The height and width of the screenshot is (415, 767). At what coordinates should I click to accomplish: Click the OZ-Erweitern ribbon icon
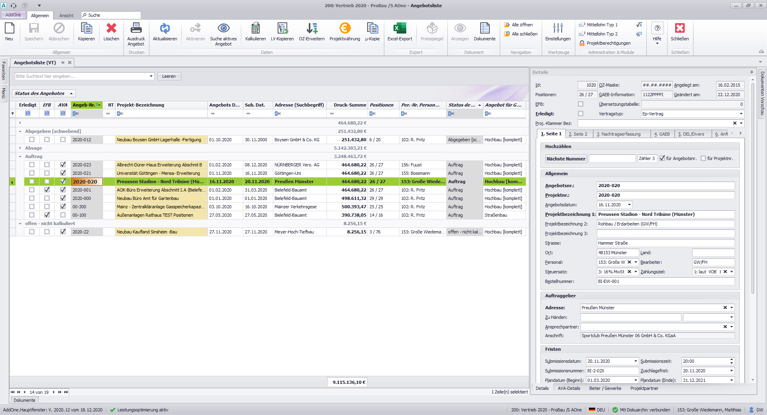pos(312,28)
